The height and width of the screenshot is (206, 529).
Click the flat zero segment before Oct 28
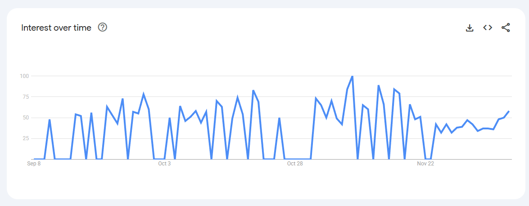[297, 159]
